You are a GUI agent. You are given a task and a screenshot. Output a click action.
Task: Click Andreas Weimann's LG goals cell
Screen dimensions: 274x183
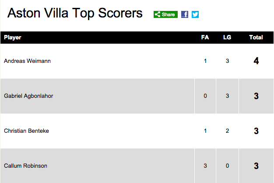(x=227, y=61)
